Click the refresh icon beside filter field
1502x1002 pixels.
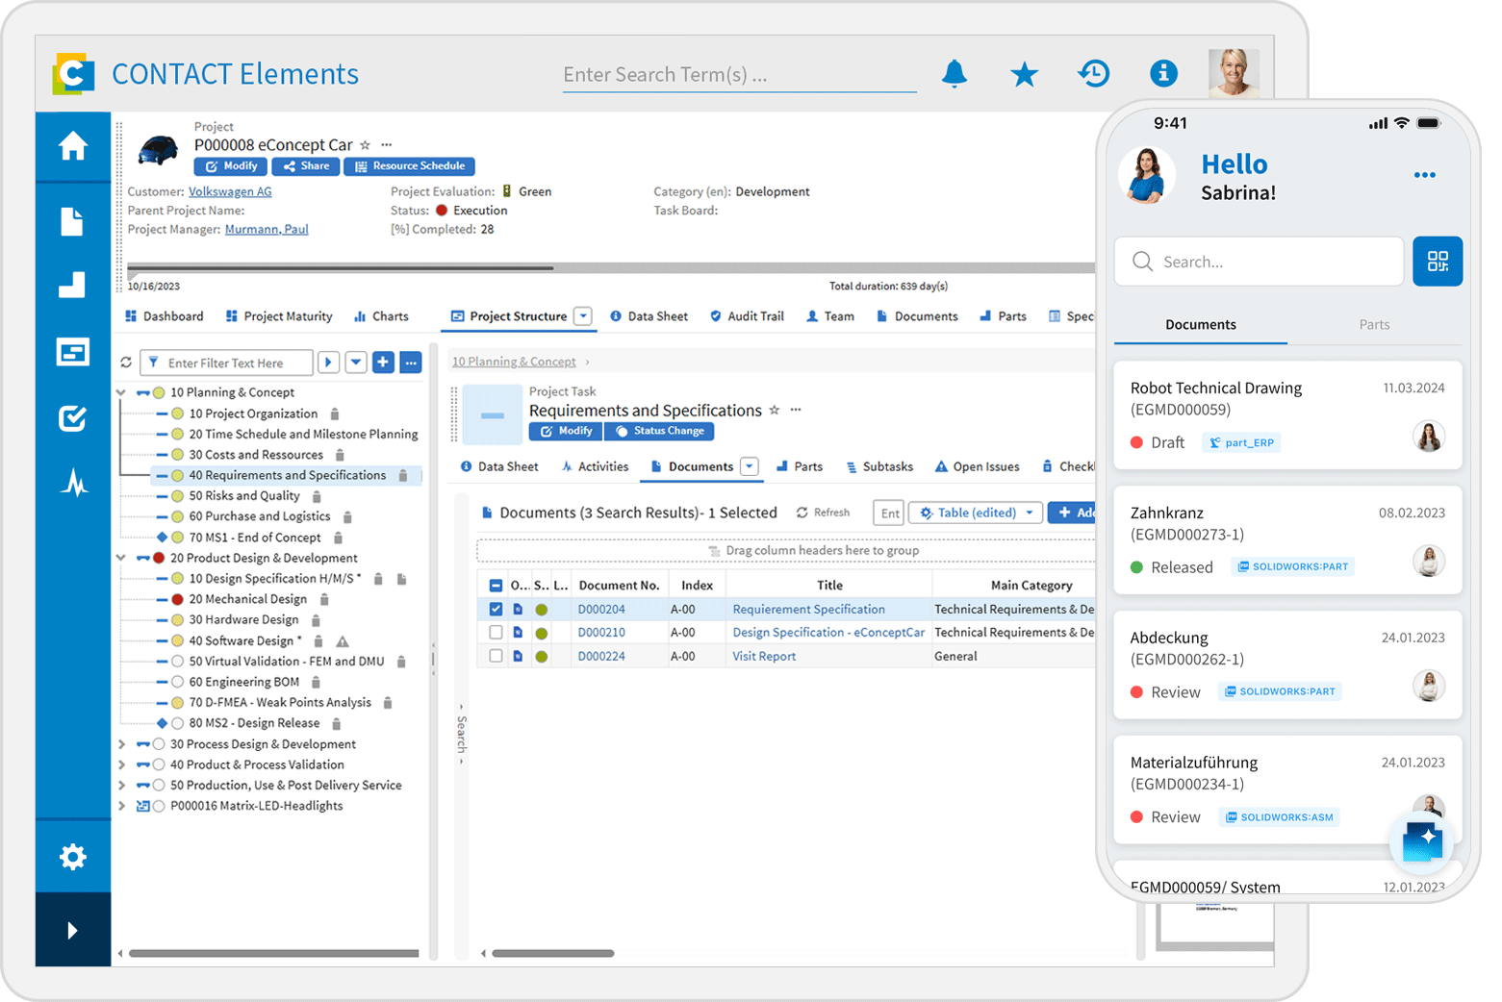click(x=126, y=363)
